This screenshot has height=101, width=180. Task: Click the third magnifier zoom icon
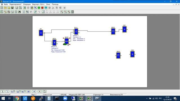coord(69,12)
